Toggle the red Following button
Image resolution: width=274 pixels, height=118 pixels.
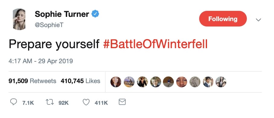click(223, 19)
